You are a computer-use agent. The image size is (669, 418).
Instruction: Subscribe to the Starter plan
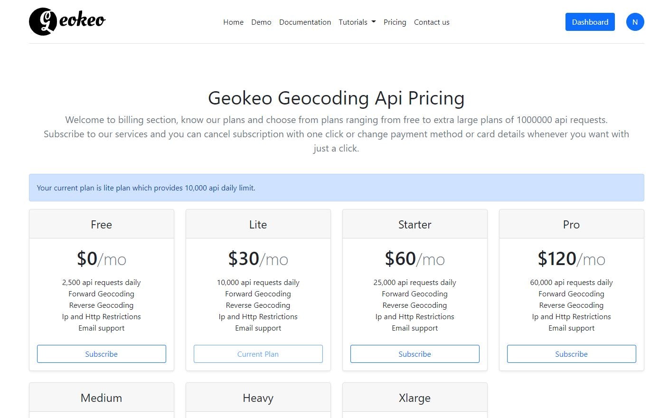coord(415,354)
